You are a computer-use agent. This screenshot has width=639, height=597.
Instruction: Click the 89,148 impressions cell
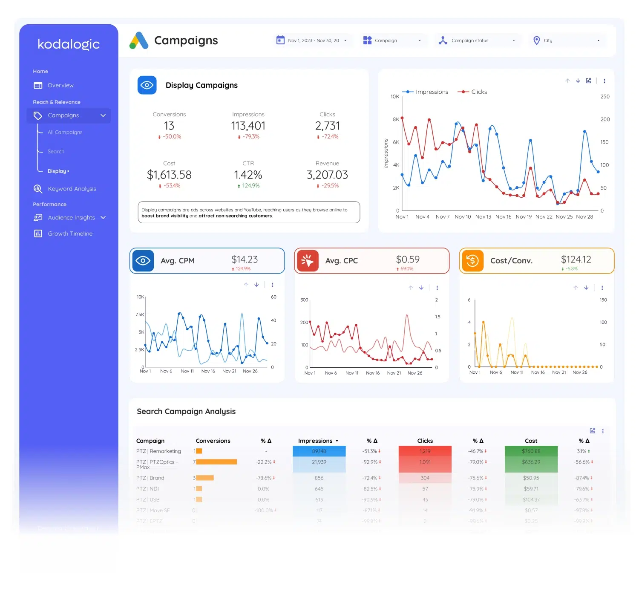tap(319, 451)
